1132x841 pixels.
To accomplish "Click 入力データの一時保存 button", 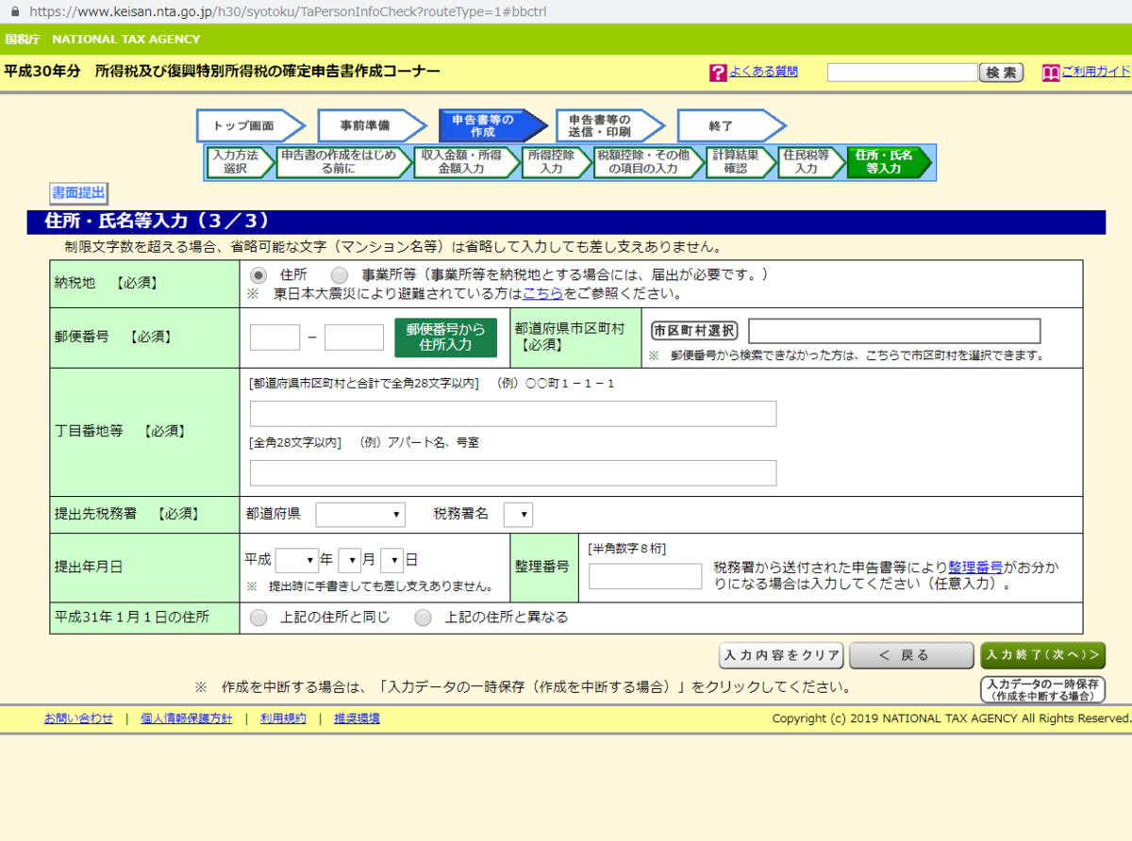I will [x=1042, y=689].
